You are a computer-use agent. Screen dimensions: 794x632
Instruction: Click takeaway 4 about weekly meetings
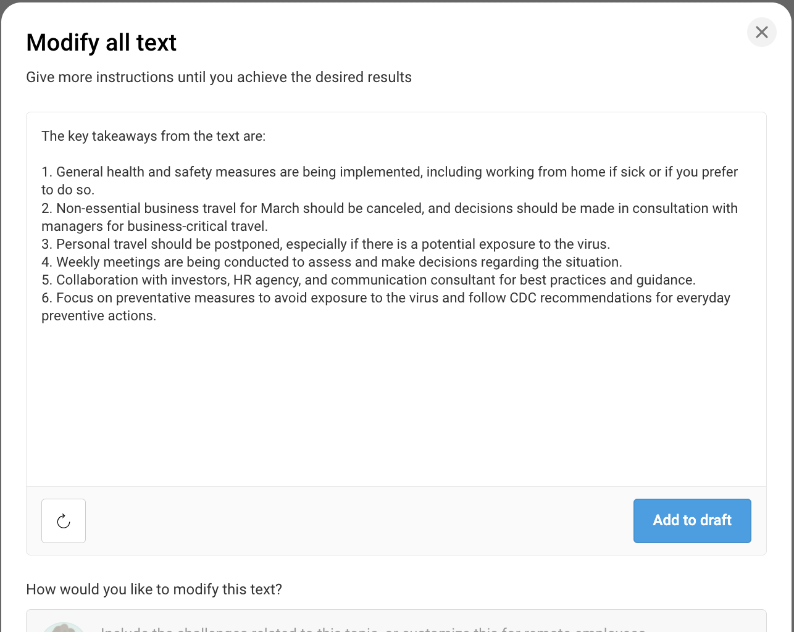[332, 262]
